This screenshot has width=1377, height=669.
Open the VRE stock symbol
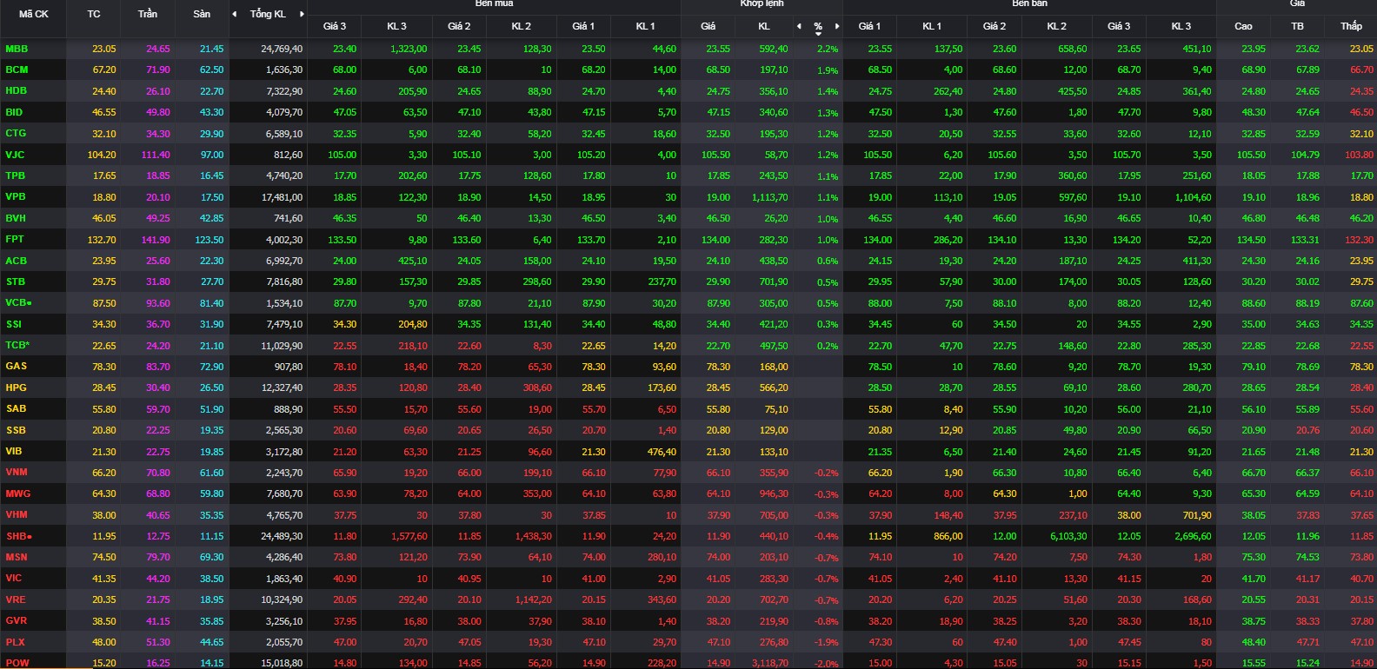pyautogui.click(x=16, y=599)
